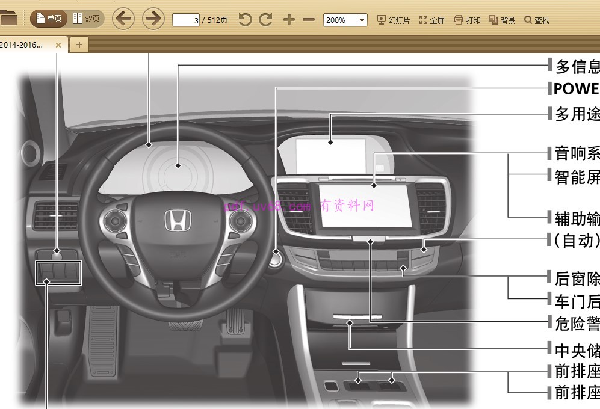The image size is (600, 409).
Task: Rotate page clockwise
Action: coord(265,20)
